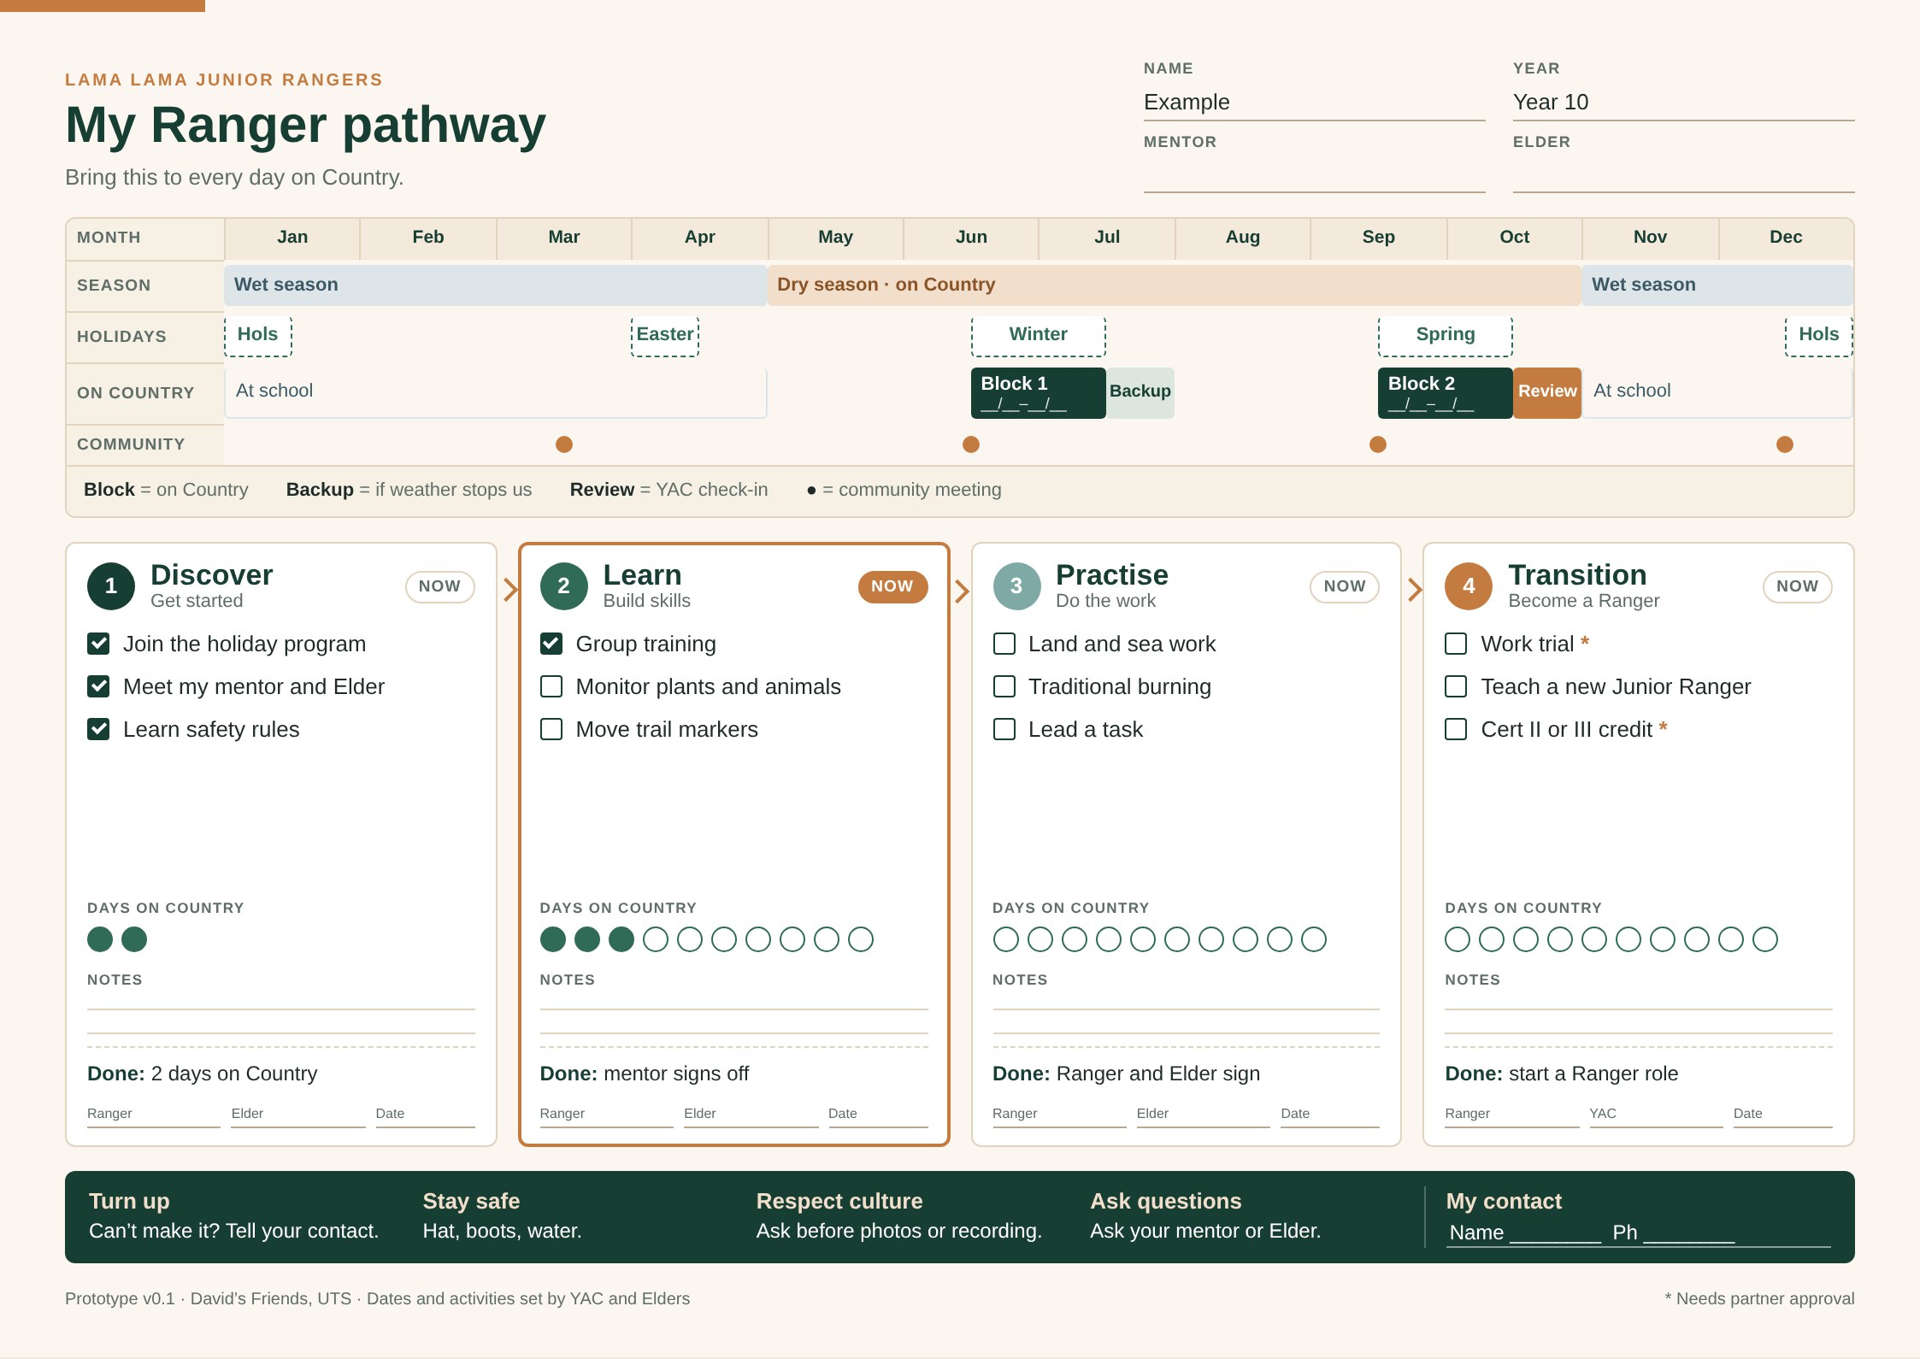Click the fourth day circle under Learn
The width and height of the screenshot is (1920, 1359).
pos(656,939)
